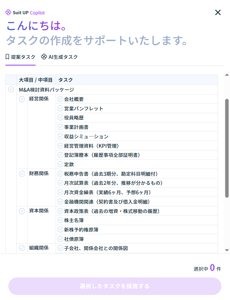230x300 pixels.
Task: Click the Suit UP Copilot logo icon
Action: coord(8,13)
